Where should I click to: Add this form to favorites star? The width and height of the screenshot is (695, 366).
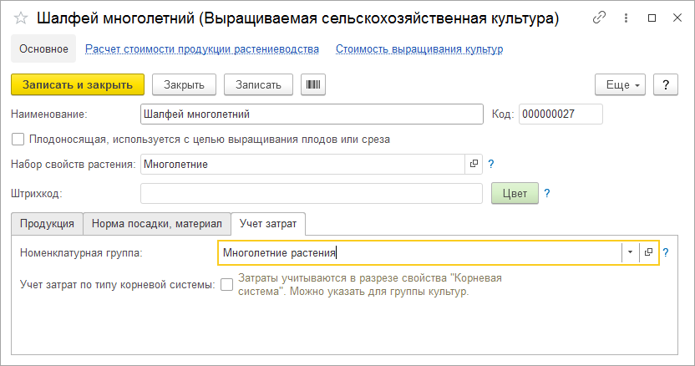[21, 18]
